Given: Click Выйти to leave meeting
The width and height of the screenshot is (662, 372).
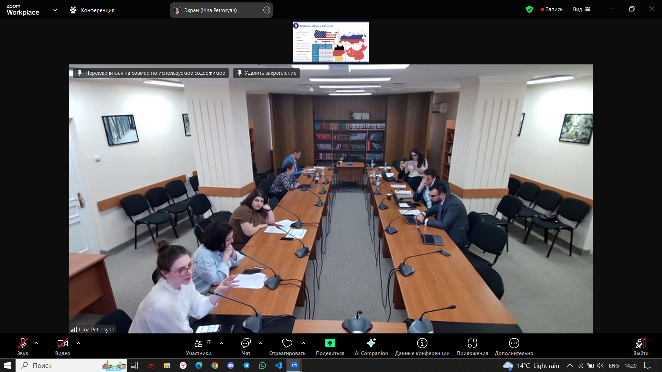Looking at the screenshot, I should click(x=641, y=346).
